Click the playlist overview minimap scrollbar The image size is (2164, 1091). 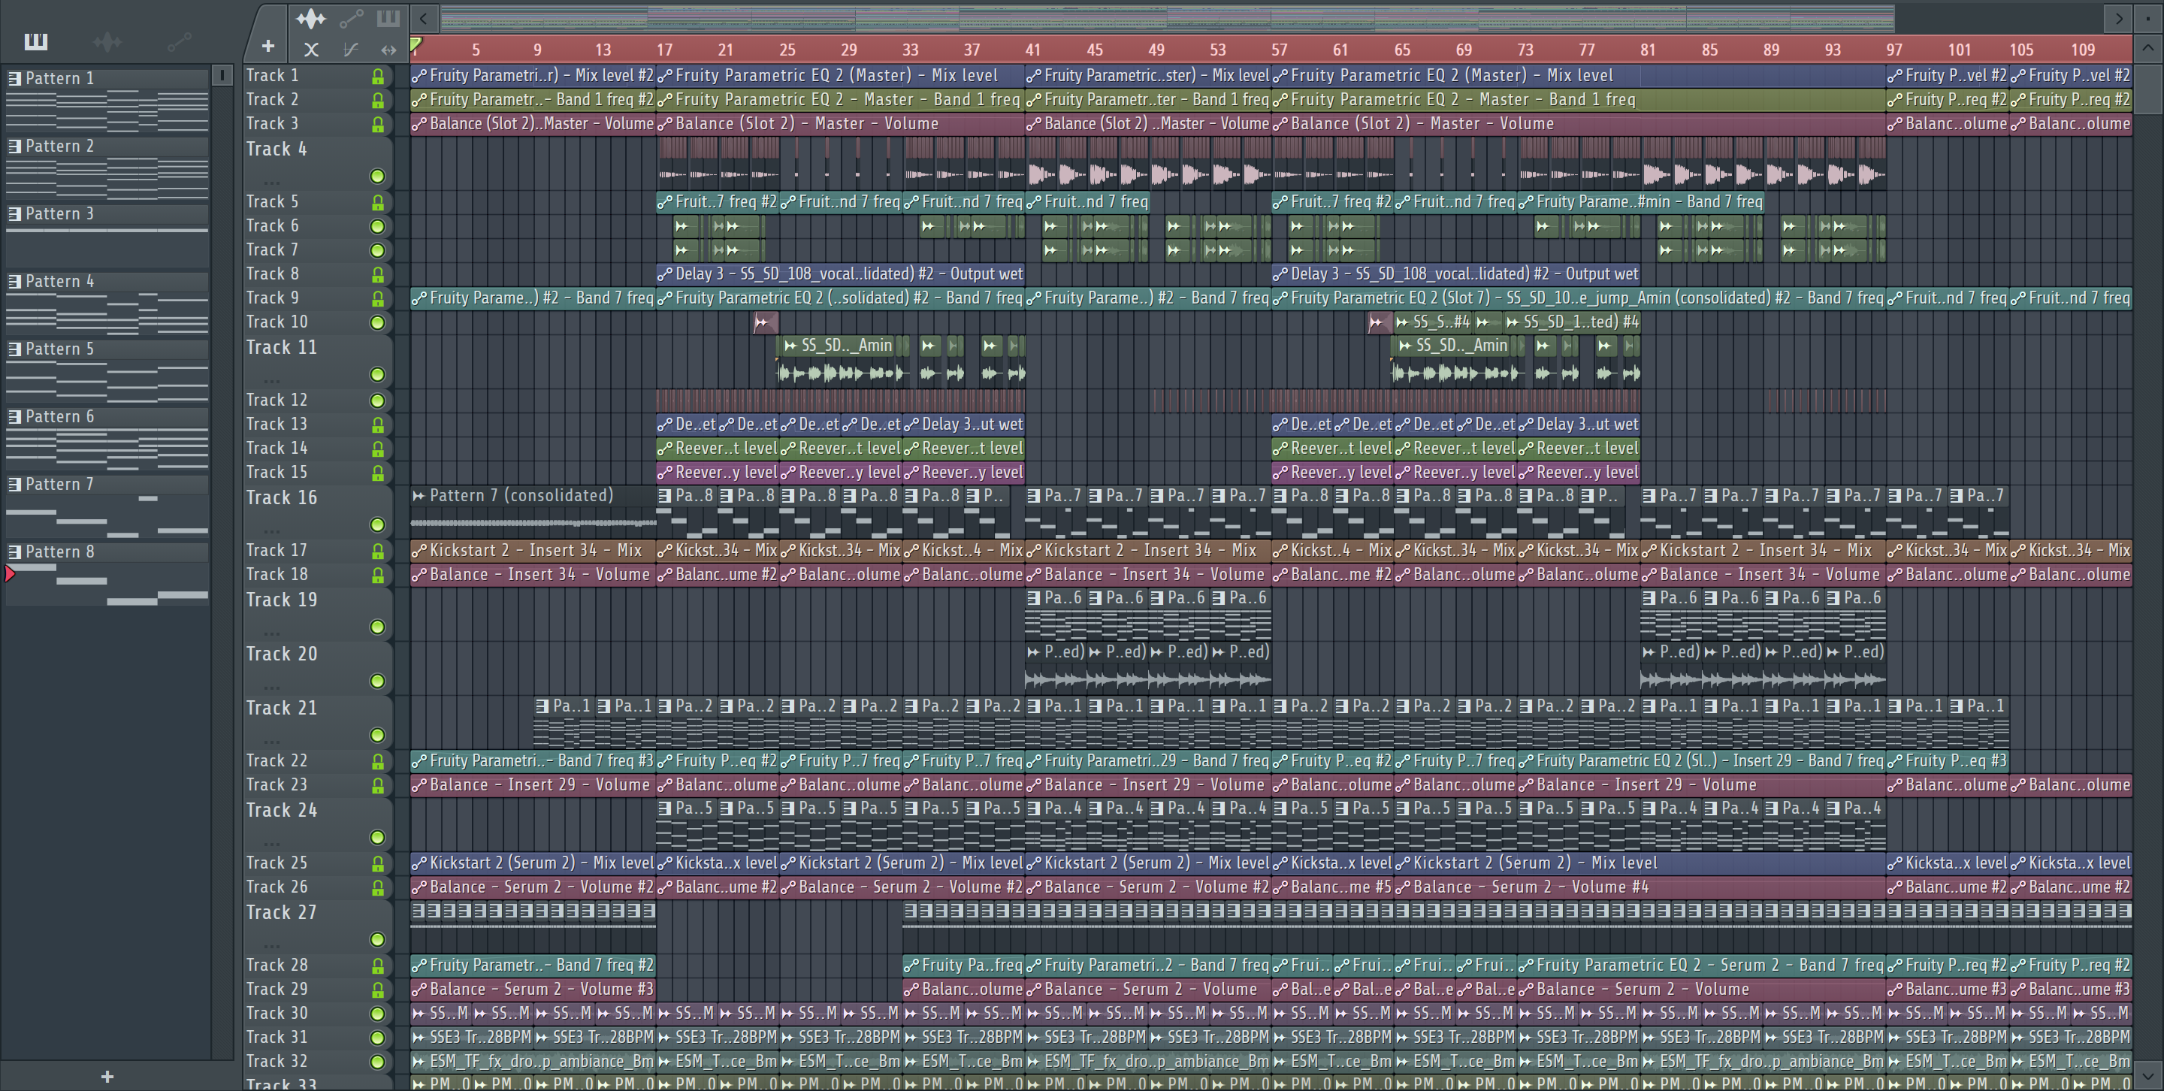(1168, 17)
